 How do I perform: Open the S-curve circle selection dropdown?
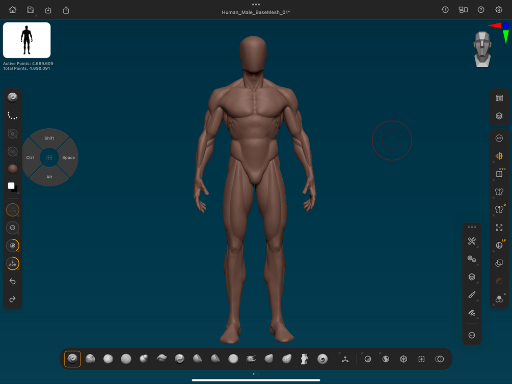point(386,359)
